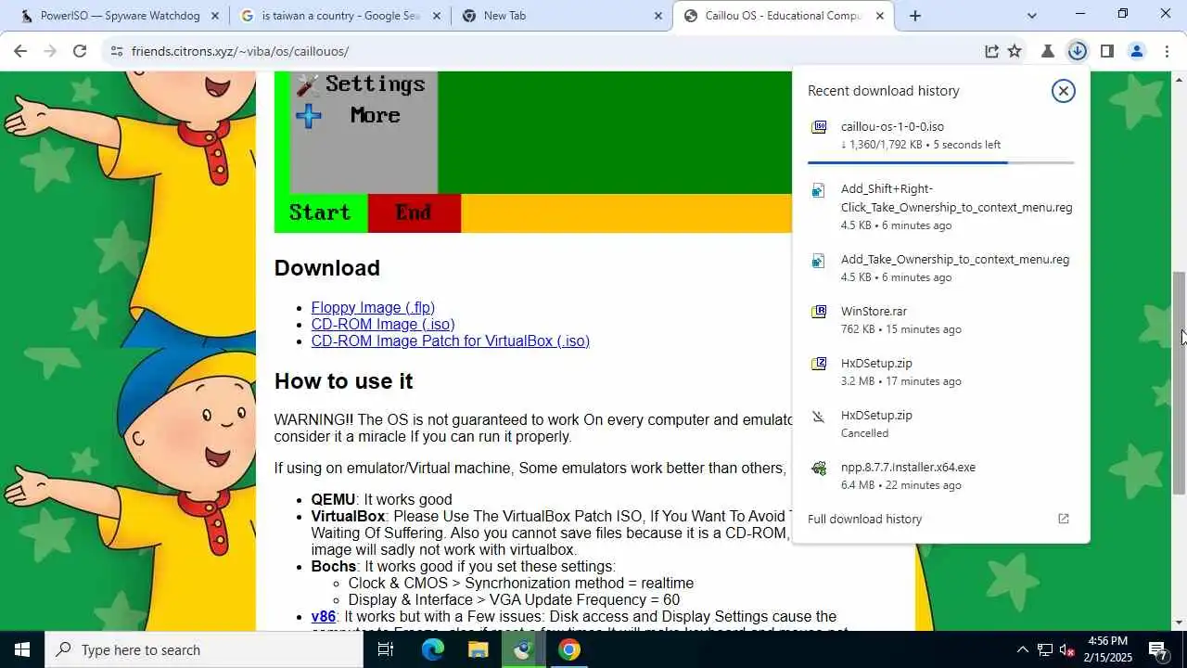1187x668 pixels.
Task: Close the Caillou OS tab
Action: [x=880, y=16]
